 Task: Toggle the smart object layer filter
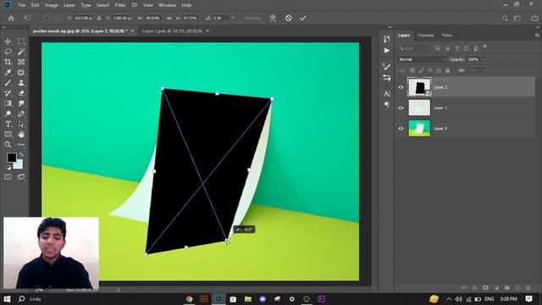click(476, 48)
